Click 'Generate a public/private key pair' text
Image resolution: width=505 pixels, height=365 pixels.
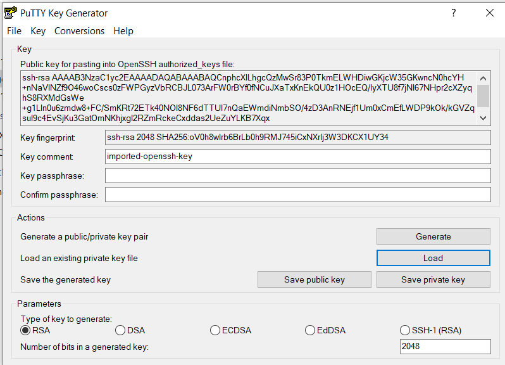coord(84,236)
